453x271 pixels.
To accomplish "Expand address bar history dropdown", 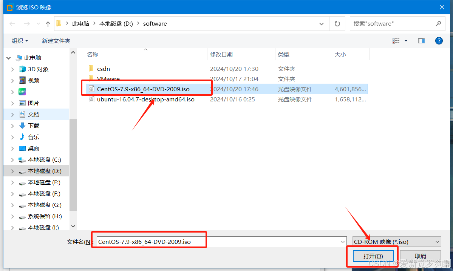I will [x=321, y=24].
